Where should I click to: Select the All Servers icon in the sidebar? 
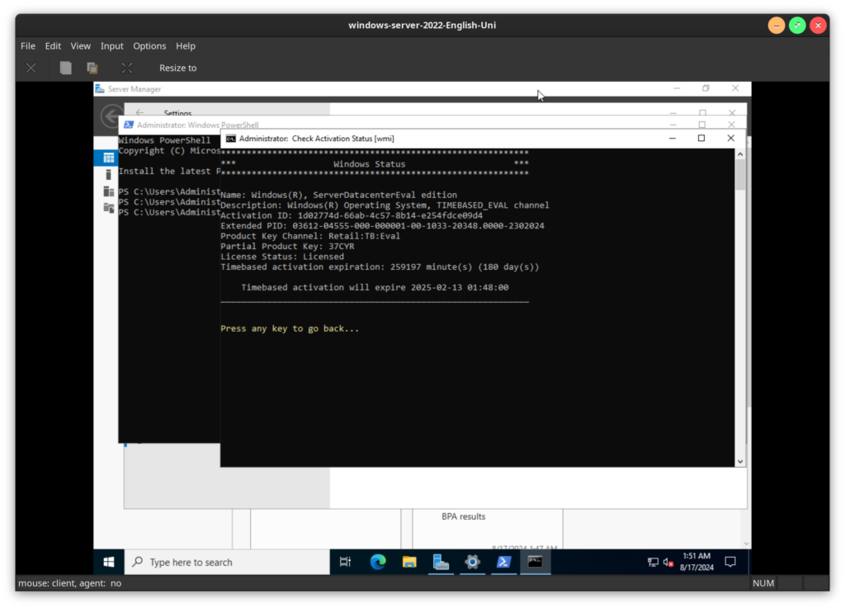(108, 191)
